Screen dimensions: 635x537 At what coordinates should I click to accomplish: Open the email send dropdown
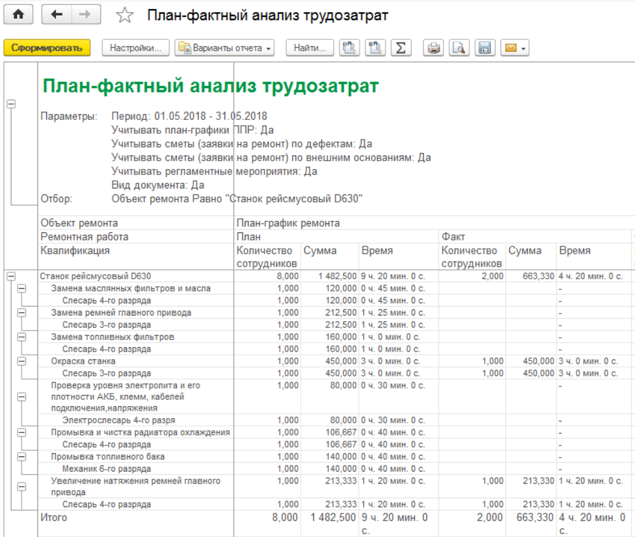click(514, 48)
